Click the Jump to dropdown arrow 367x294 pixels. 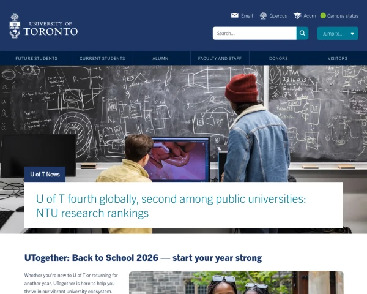(x=352, y=34)
